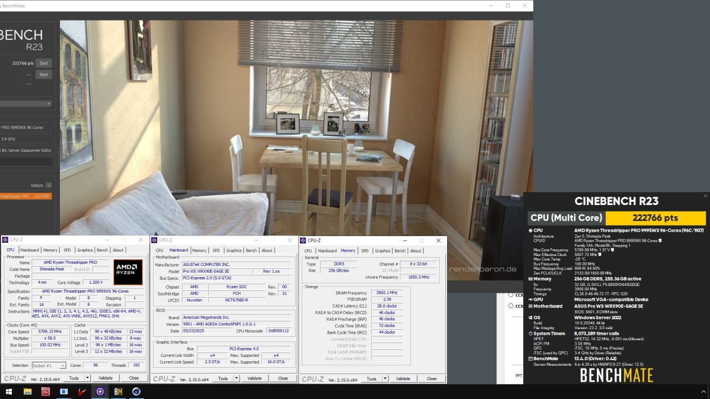The image size is (710, 399).
Task: Click Start to run the Cinebench benchmark
Action: [x=43, y=63]
